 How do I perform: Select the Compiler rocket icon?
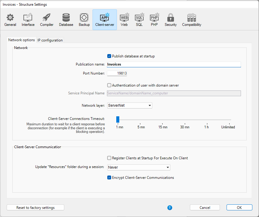point(47,20)
